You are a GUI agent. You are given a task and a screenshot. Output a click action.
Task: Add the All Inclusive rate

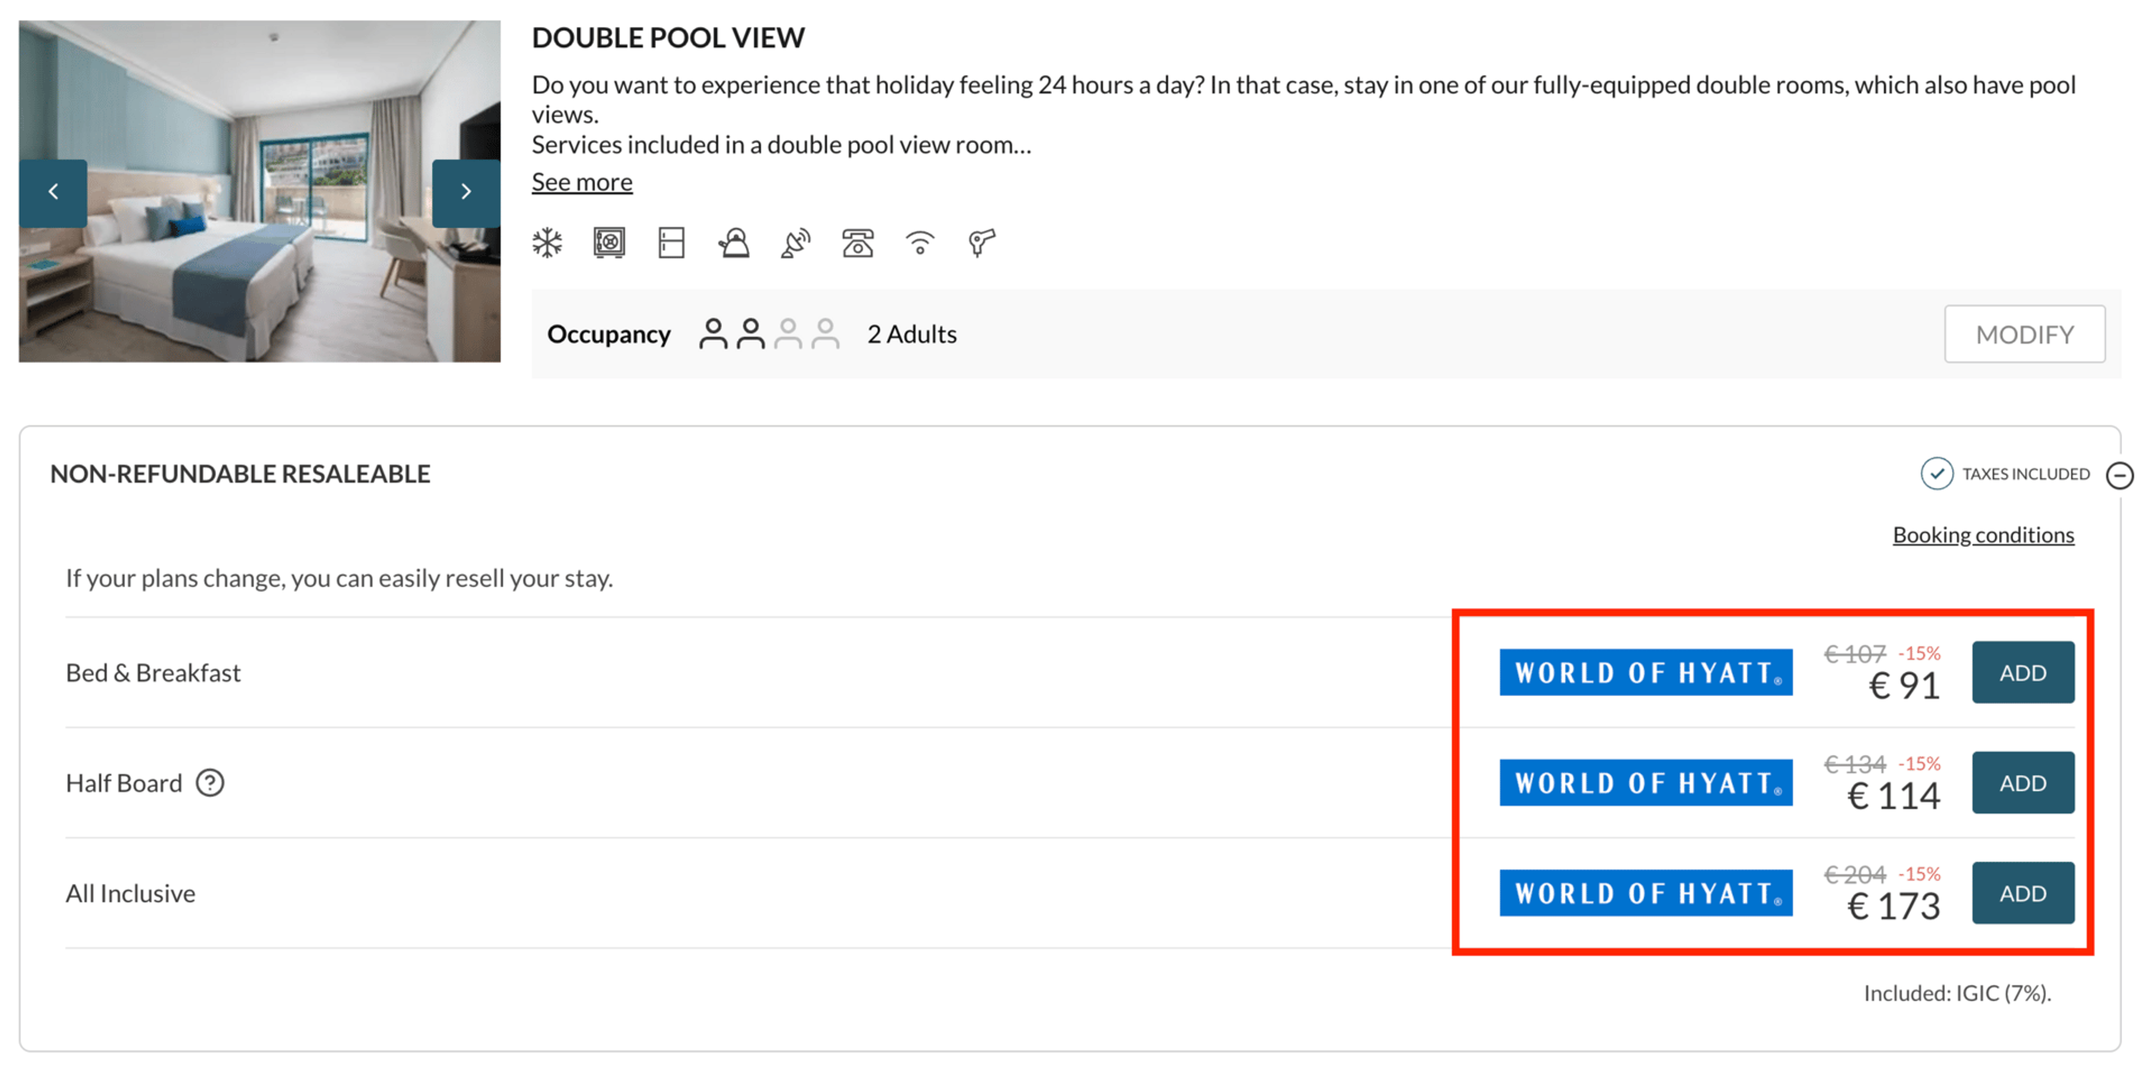[x=2023, y=893]
